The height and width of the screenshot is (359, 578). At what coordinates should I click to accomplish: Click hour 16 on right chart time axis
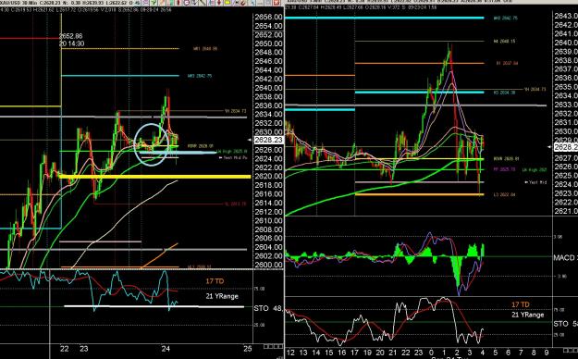point(341,353)
